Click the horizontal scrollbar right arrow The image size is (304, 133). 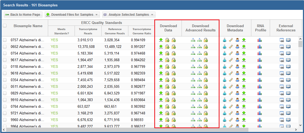[x=297, y=130]
